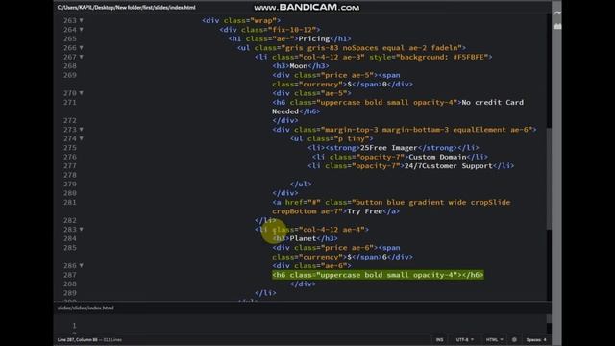Screen dimensions: 615x346
Task: Fold the ul block on line 266
Action: coord(81,48)
